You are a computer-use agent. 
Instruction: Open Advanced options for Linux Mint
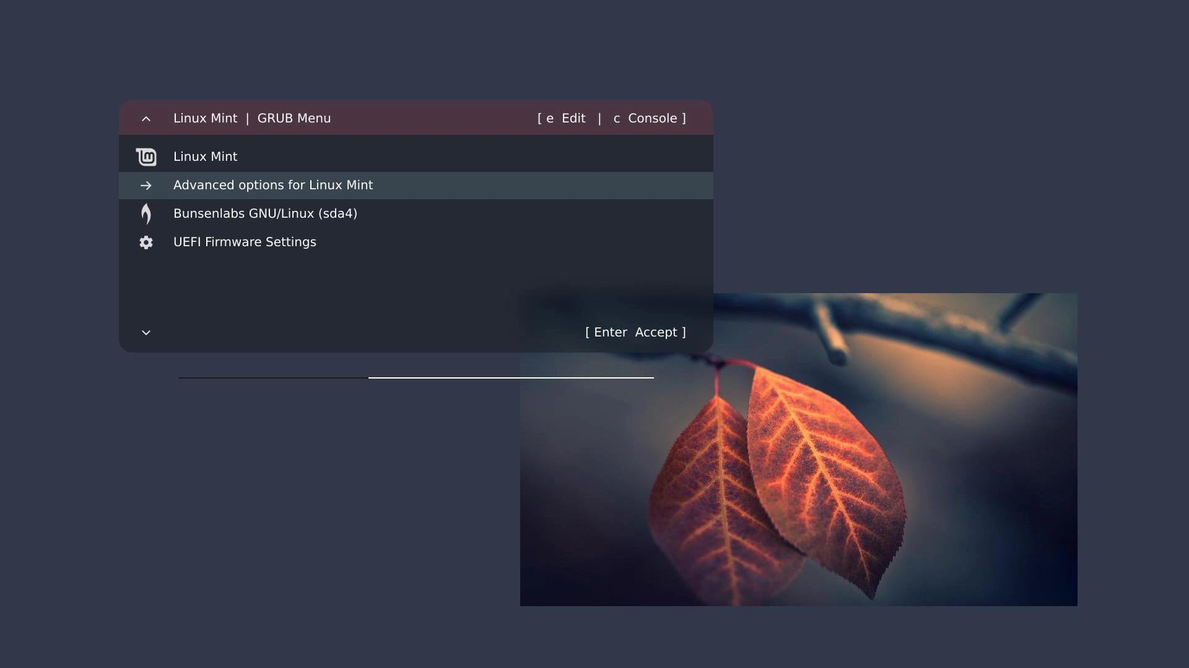[x=416, y=186]
